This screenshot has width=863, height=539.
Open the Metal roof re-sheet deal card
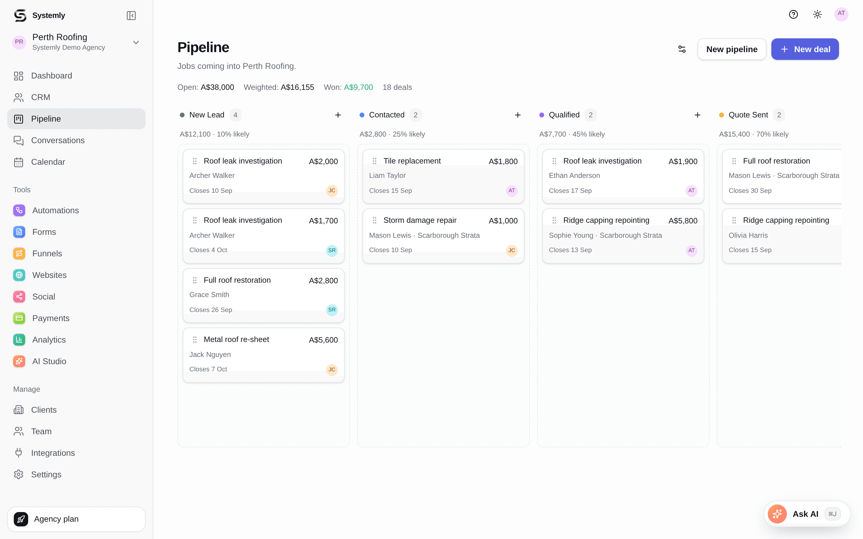[263, 355]
